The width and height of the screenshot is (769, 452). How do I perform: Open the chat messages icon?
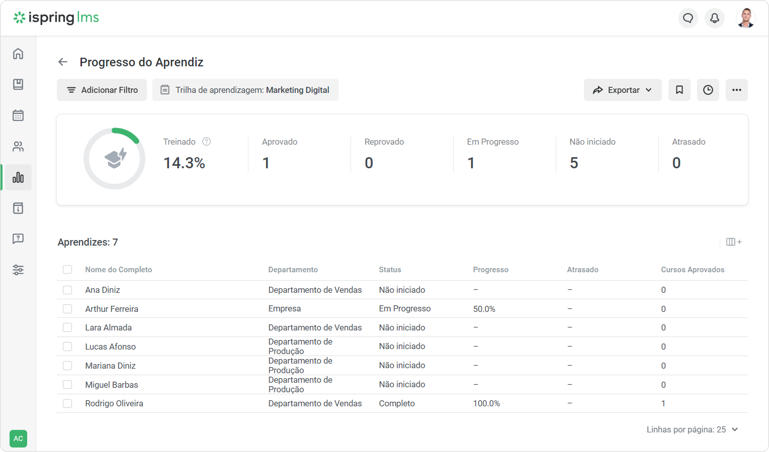pyautogui.click(x=688, y=18)
